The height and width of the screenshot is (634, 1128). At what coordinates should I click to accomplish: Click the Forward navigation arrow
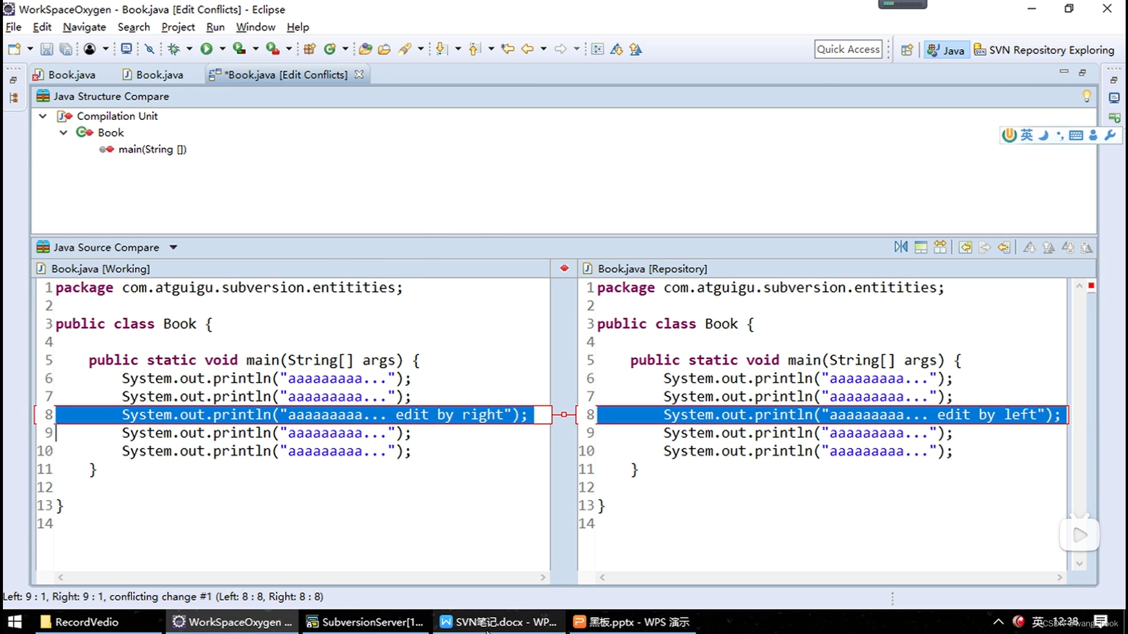[x=560, y=49]
